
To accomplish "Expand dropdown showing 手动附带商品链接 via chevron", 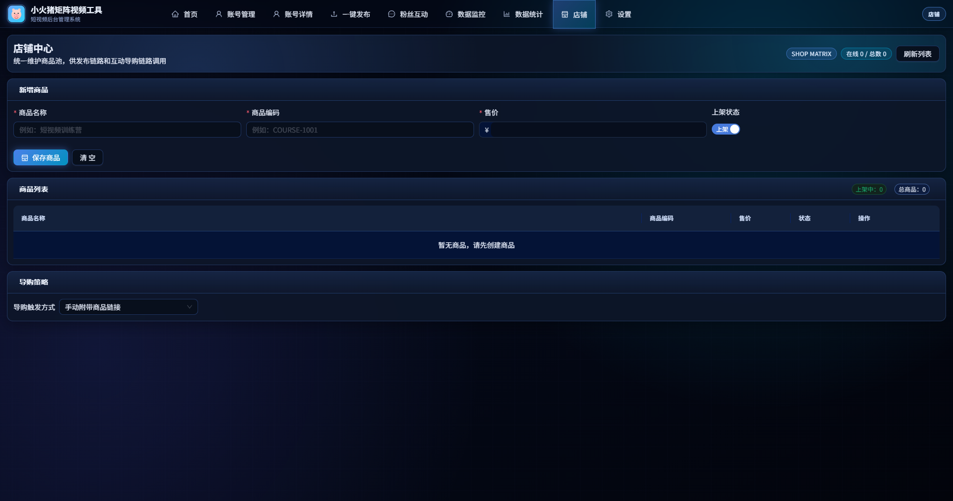I will pyautogui.click(x=190, y=307).
